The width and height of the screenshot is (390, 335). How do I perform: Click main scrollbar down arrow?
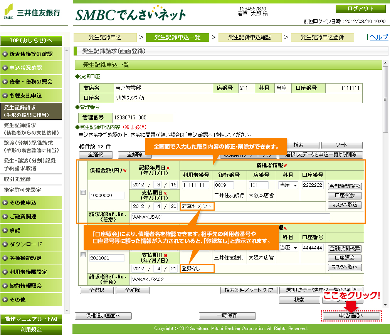point(385,305)
